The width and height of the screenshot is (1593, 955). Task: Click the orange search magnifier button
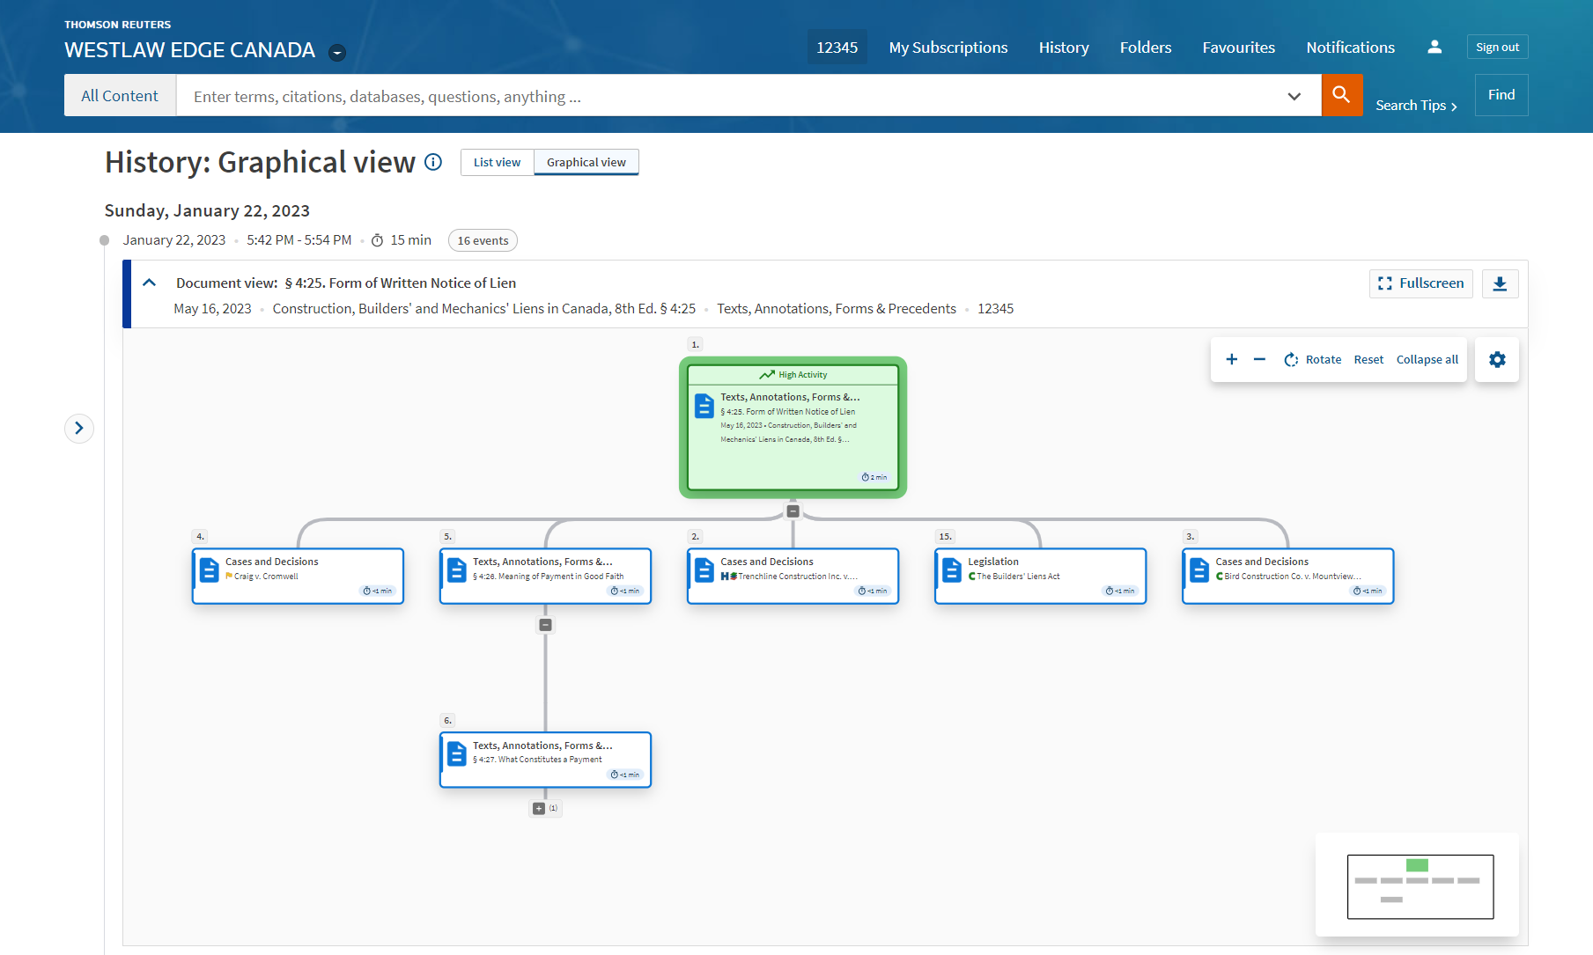click(x=1341, y=95)
